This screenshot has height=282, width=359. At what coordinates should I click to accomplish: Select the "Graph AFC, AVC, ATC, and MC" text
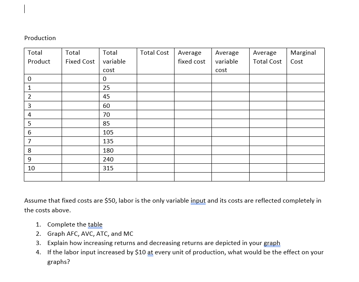90,234
